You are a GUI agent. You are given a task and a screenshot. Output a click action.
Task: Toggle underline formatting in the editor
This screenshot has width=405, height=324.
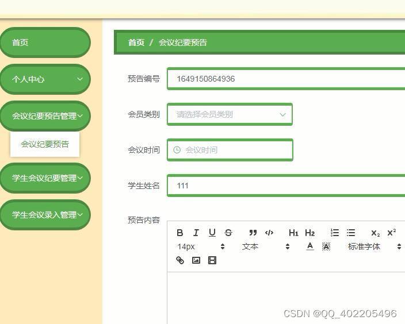pos(212,233)
